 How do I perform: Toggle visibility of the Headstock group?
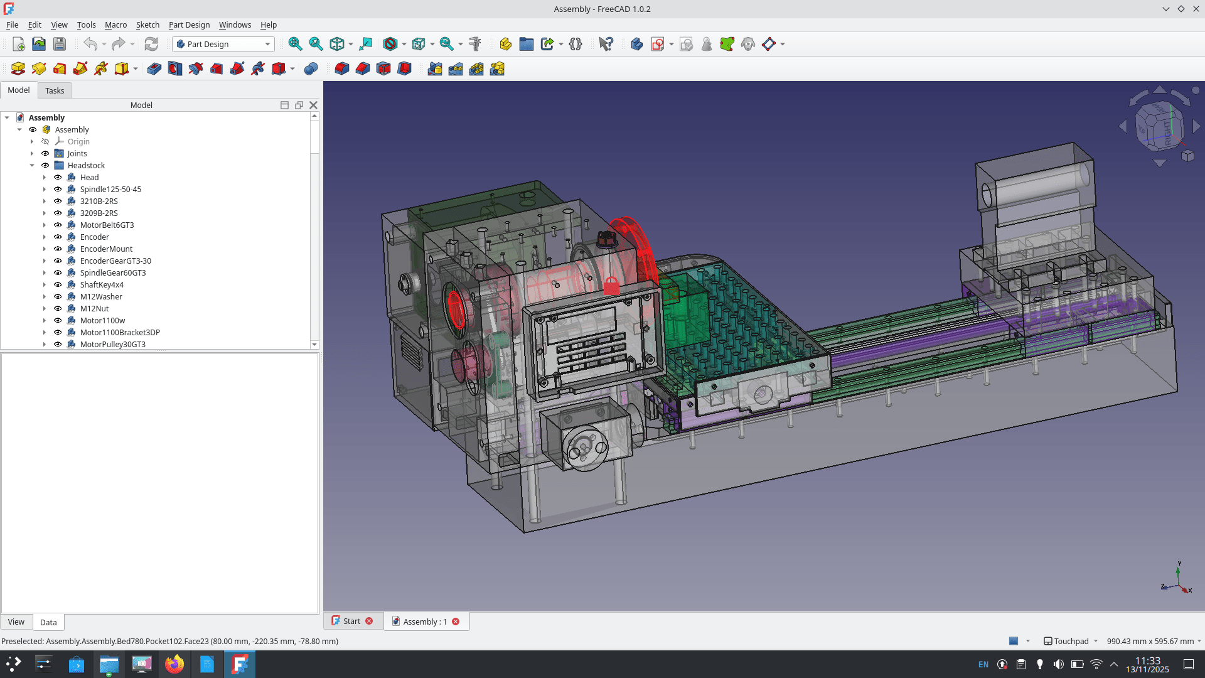45,165
